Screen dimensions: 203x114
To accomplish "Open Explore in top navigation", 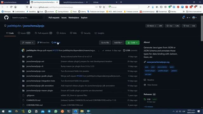I will (84, 18).
